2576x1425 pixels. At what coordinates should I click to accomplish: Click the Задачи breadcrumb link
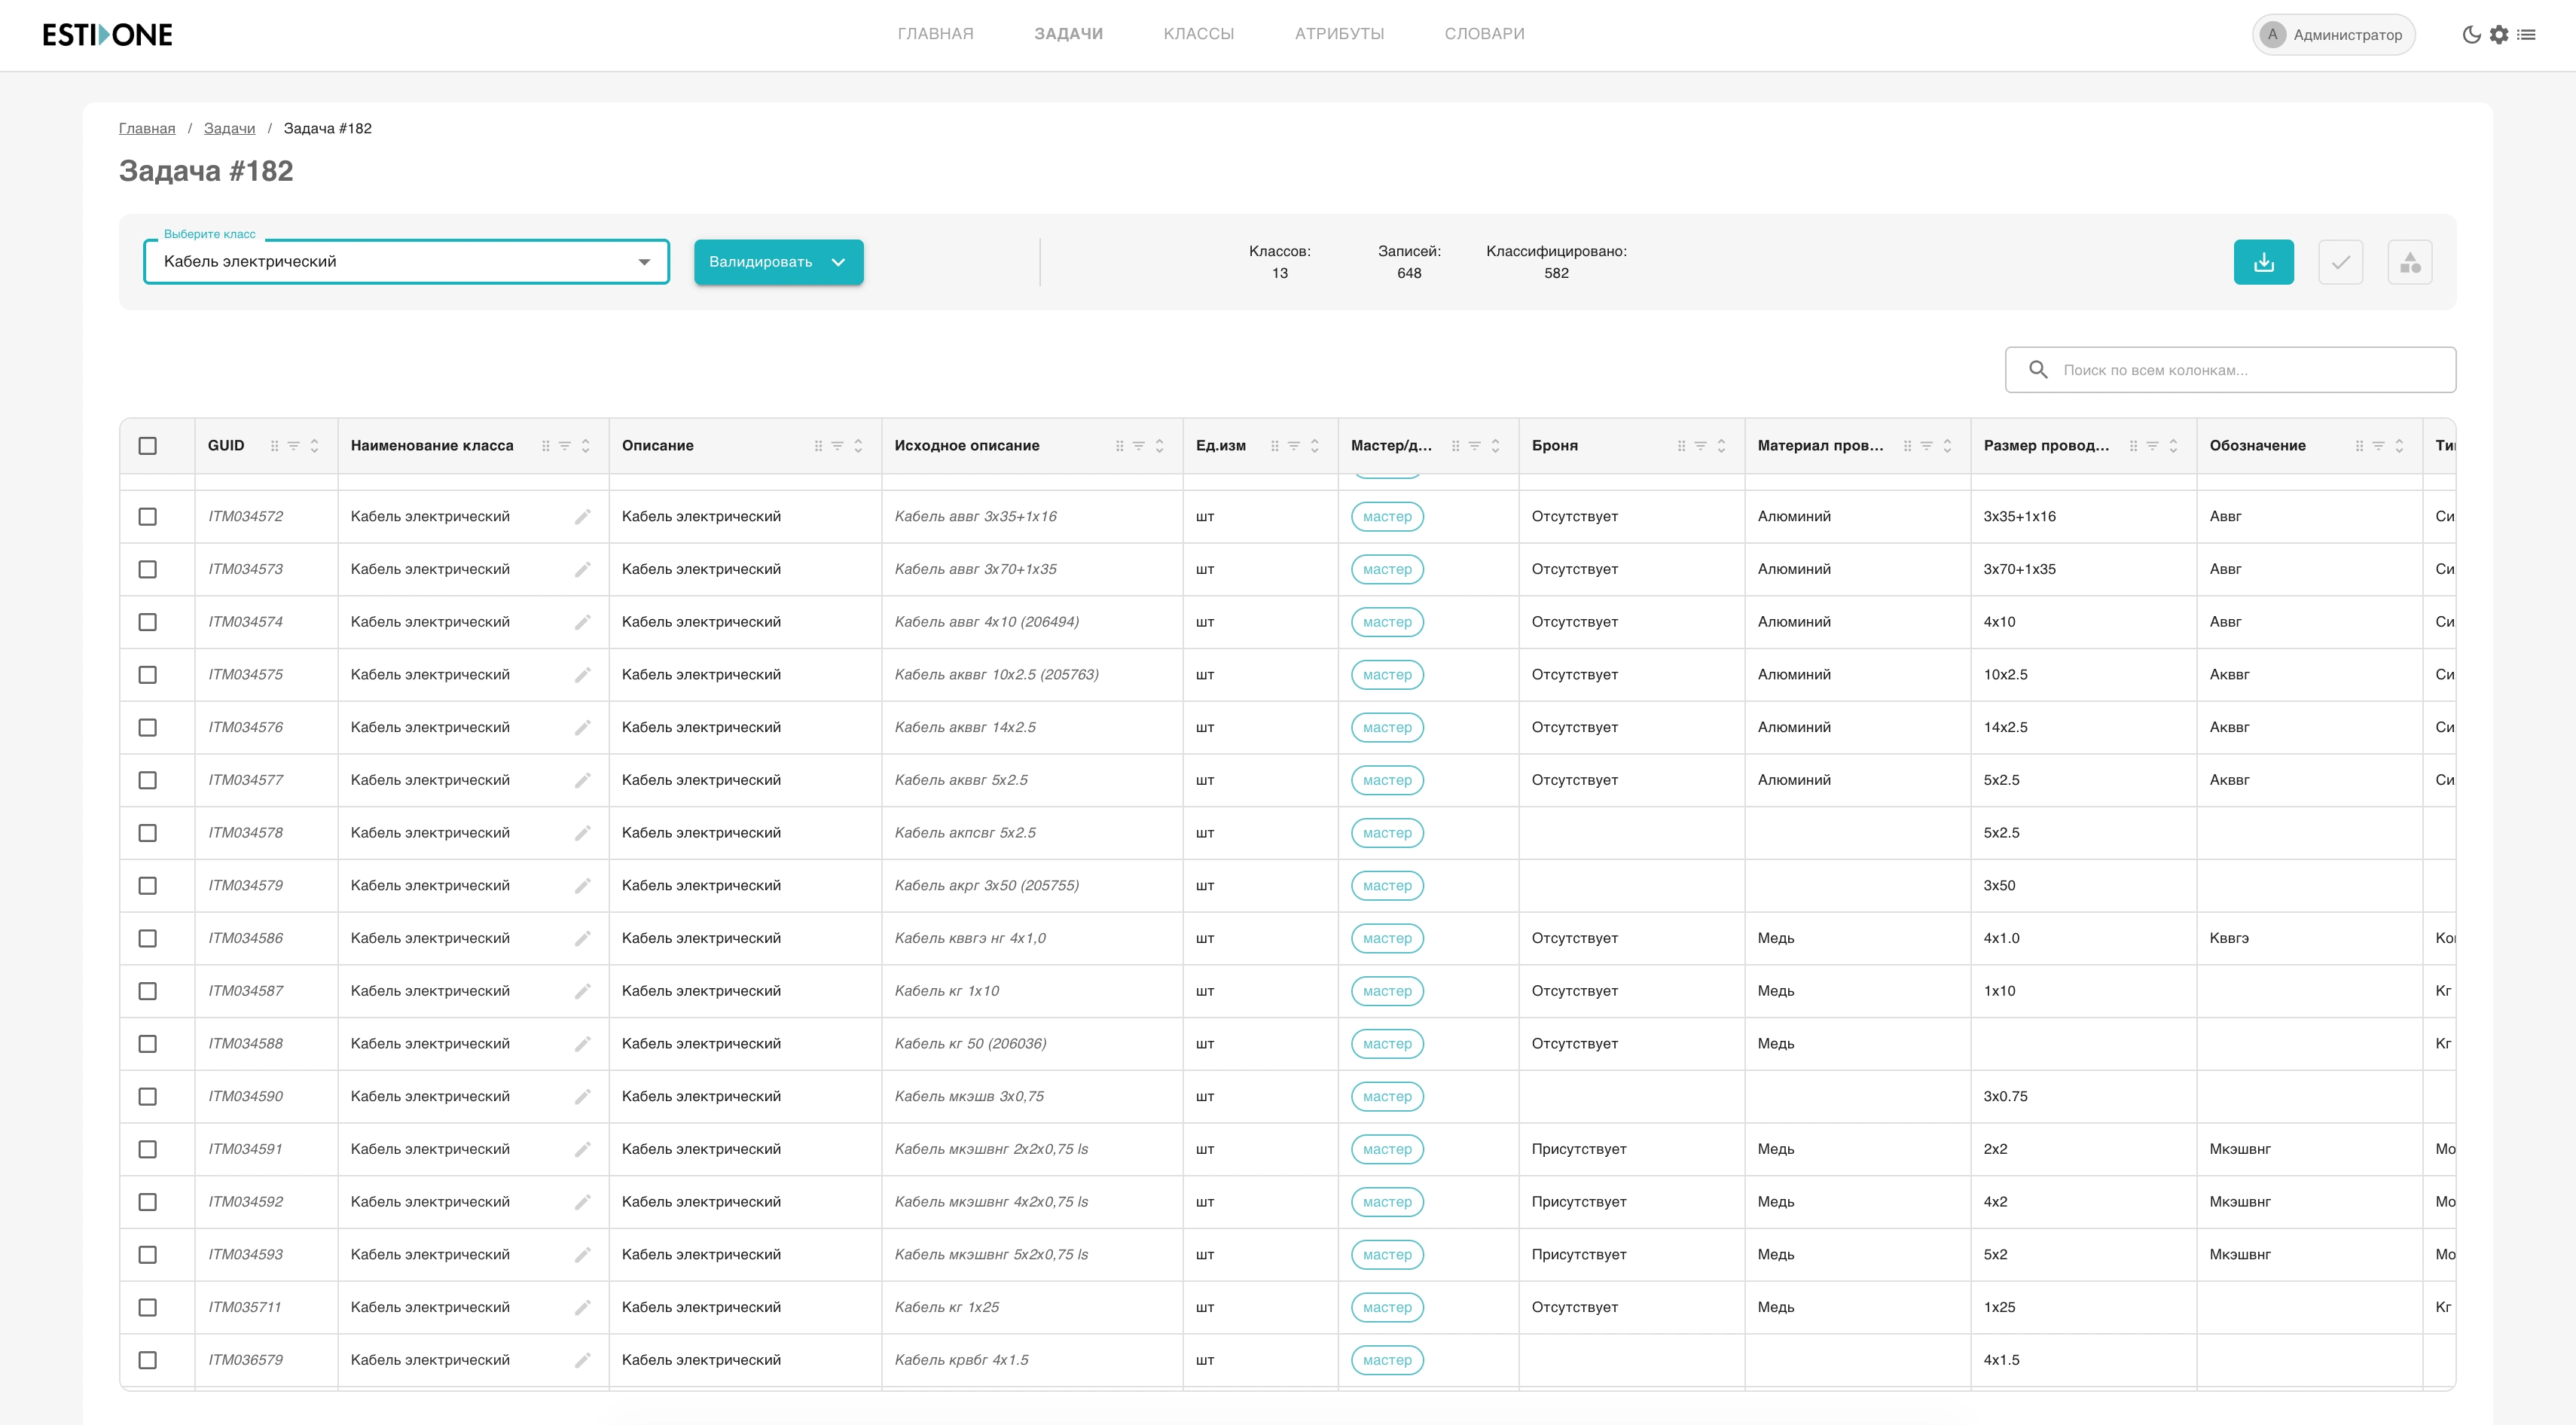pyautogui.click(x=229, y=128)
